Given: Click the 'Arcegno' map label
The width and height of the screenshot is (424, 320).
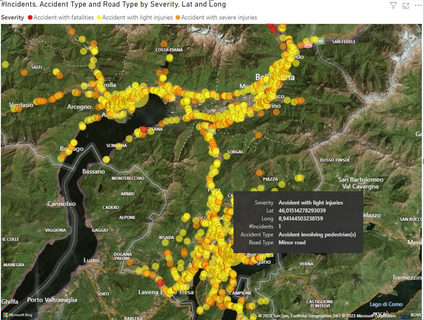Looking at the screenshot, I should click(79, 107).
